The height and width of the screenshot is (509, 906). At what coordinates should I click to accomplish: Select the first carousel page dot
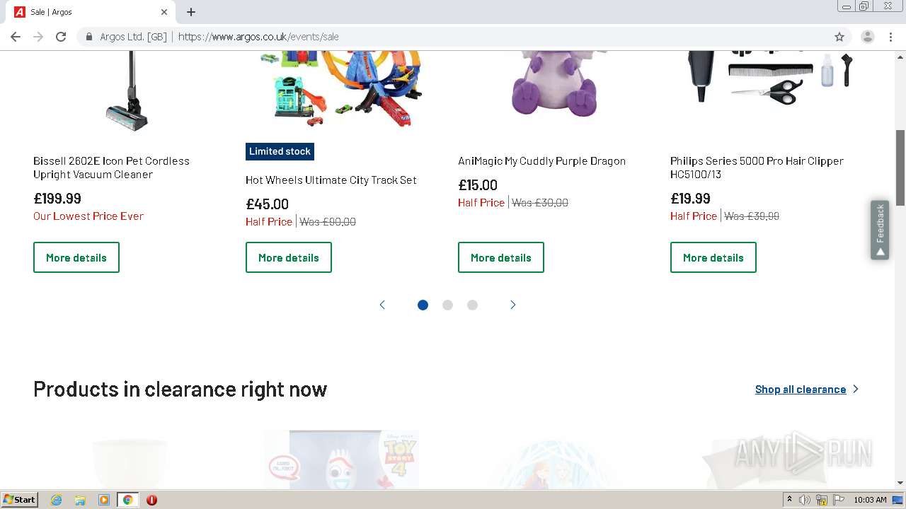[423, 305]
